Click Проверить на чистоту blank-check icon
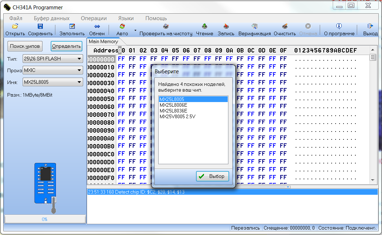Image resolution: width=382 pixels, height=235 pixels. pyautogui.click(x=166, y=27)
